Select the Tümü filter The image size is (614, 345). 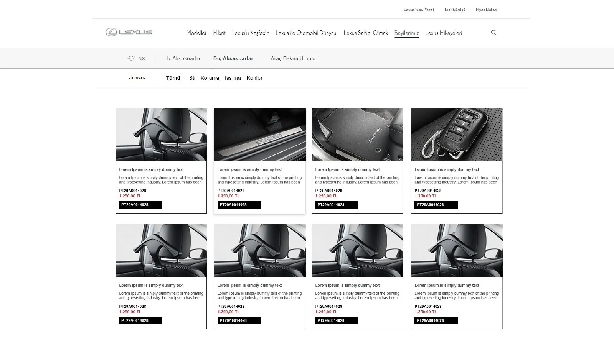pos(173,78)
